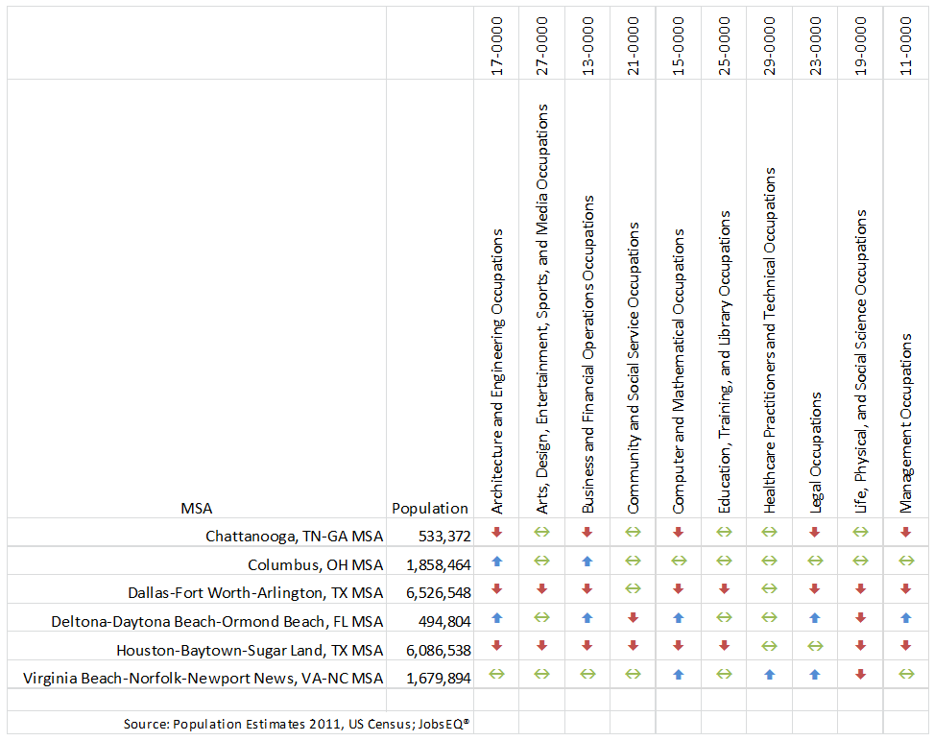Click Deltona's blue up arrow under Legal Occupations

pos(815,618)
